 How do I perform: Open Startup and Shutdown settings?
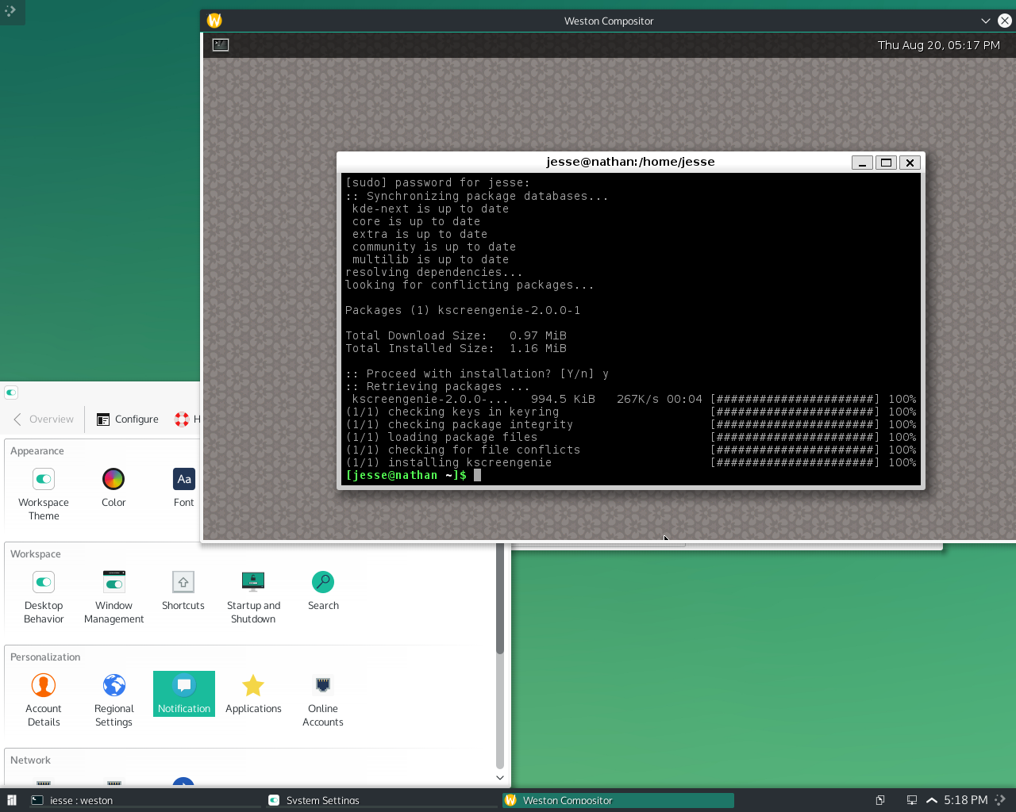click(253, 597)
